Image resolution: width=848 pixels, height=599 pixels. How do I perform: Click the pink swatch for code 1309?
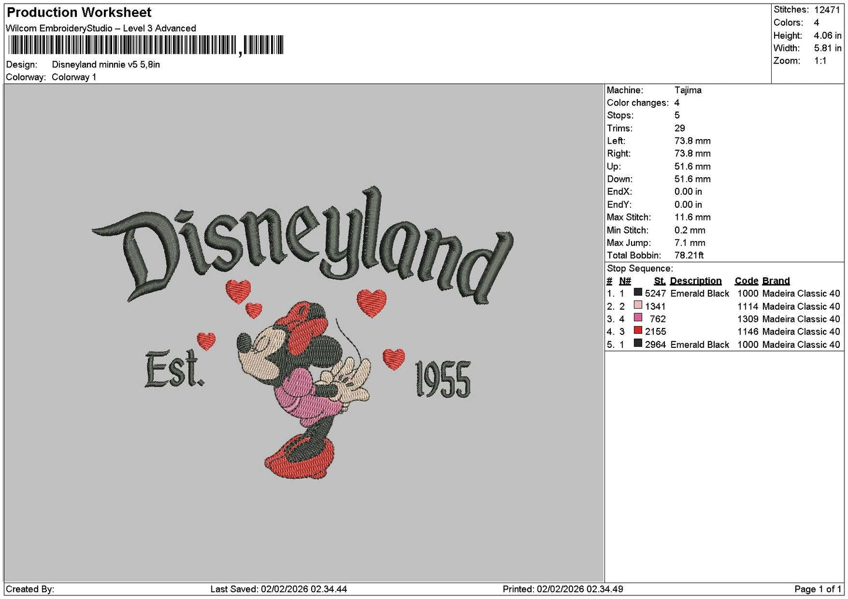point(638,319)
